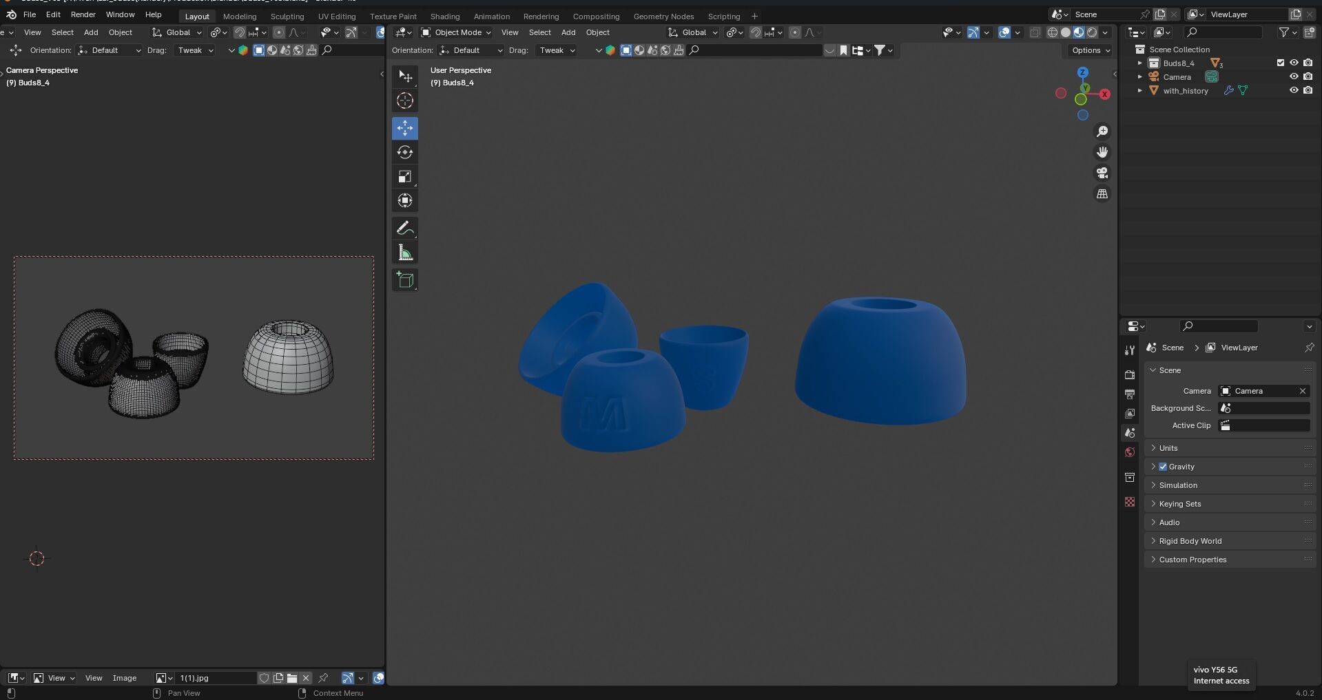
Task: Activate the Transform tool in viewport toolbar
Action: 405,200
